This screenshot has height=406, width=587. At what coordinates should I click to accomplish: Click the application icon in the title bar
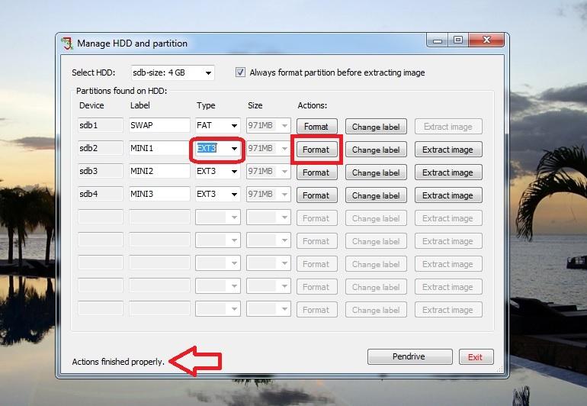[67, 43]
